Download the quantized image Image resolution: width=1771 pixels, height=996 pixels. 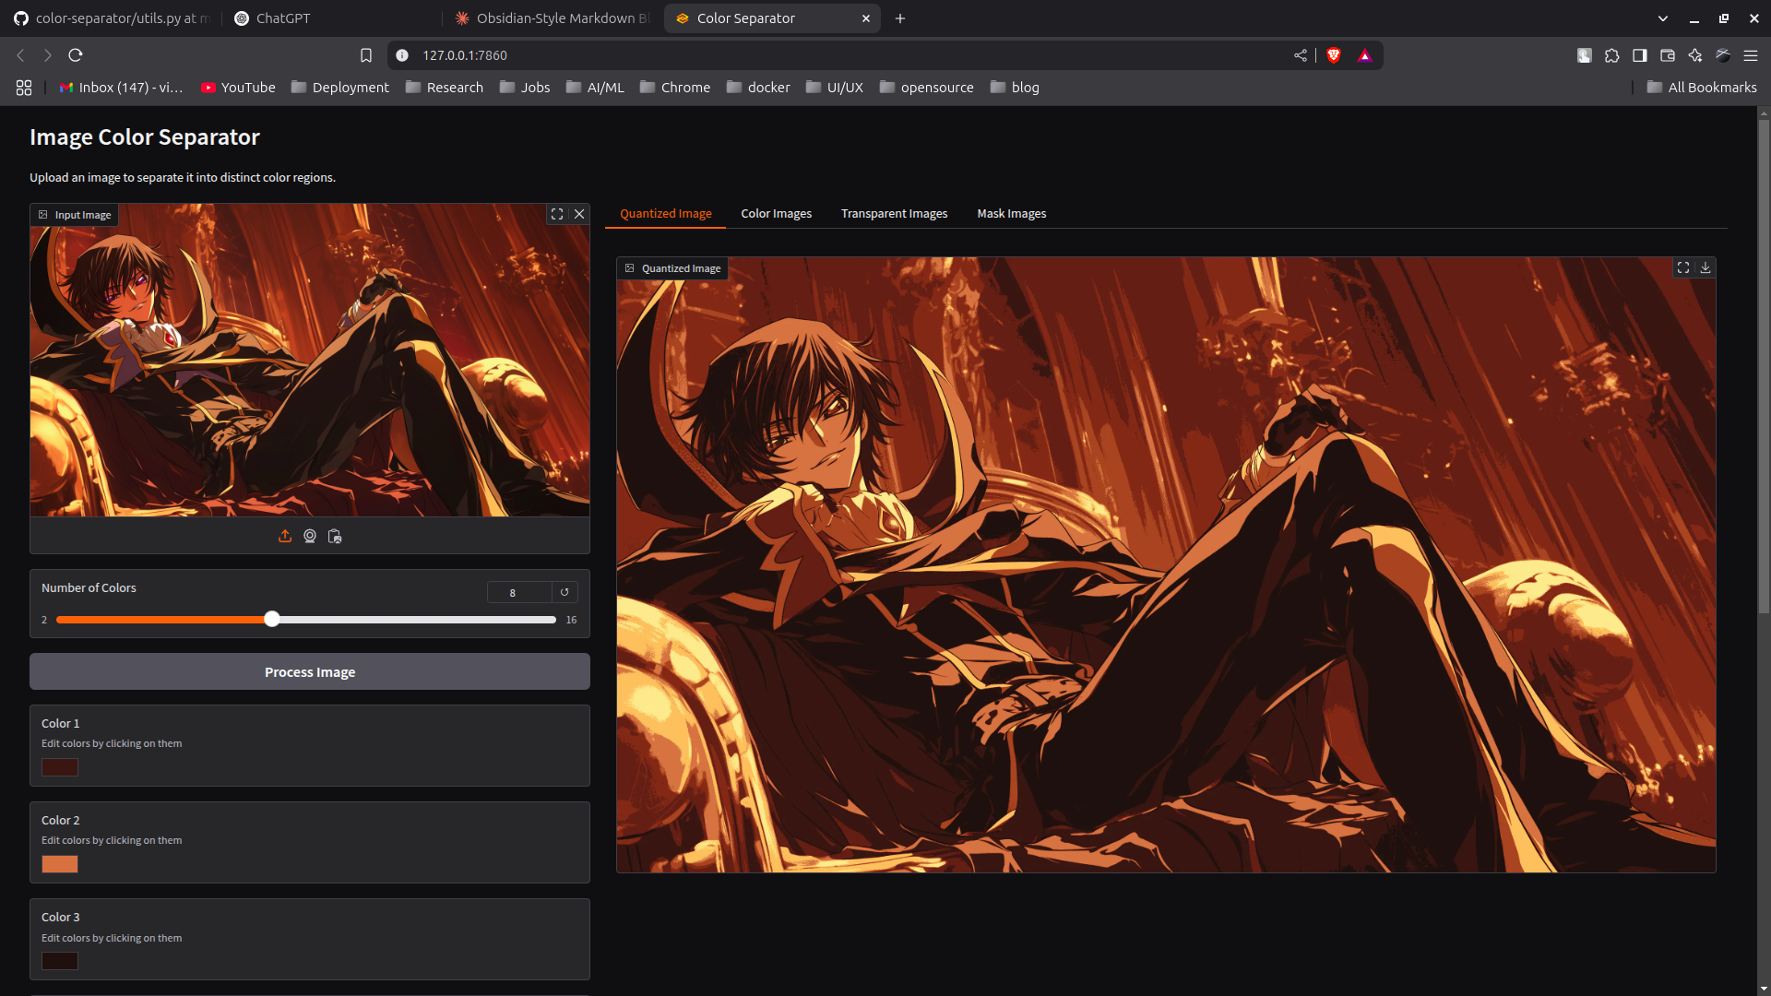tap(1706, 267)
